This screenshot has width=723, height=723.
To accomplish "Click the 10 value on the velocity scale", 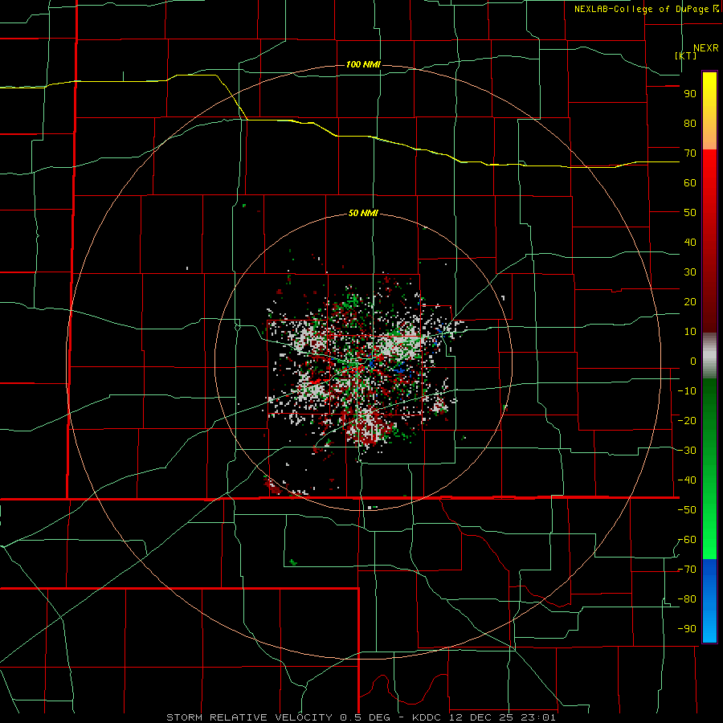I will 690,332.
